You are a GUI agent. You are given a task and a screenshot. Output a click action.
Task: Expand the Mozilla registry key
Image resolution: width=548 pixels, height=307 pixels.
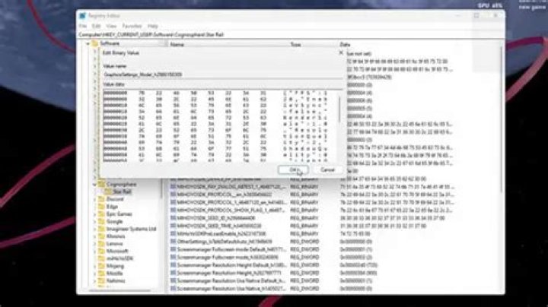coord(94,273)
